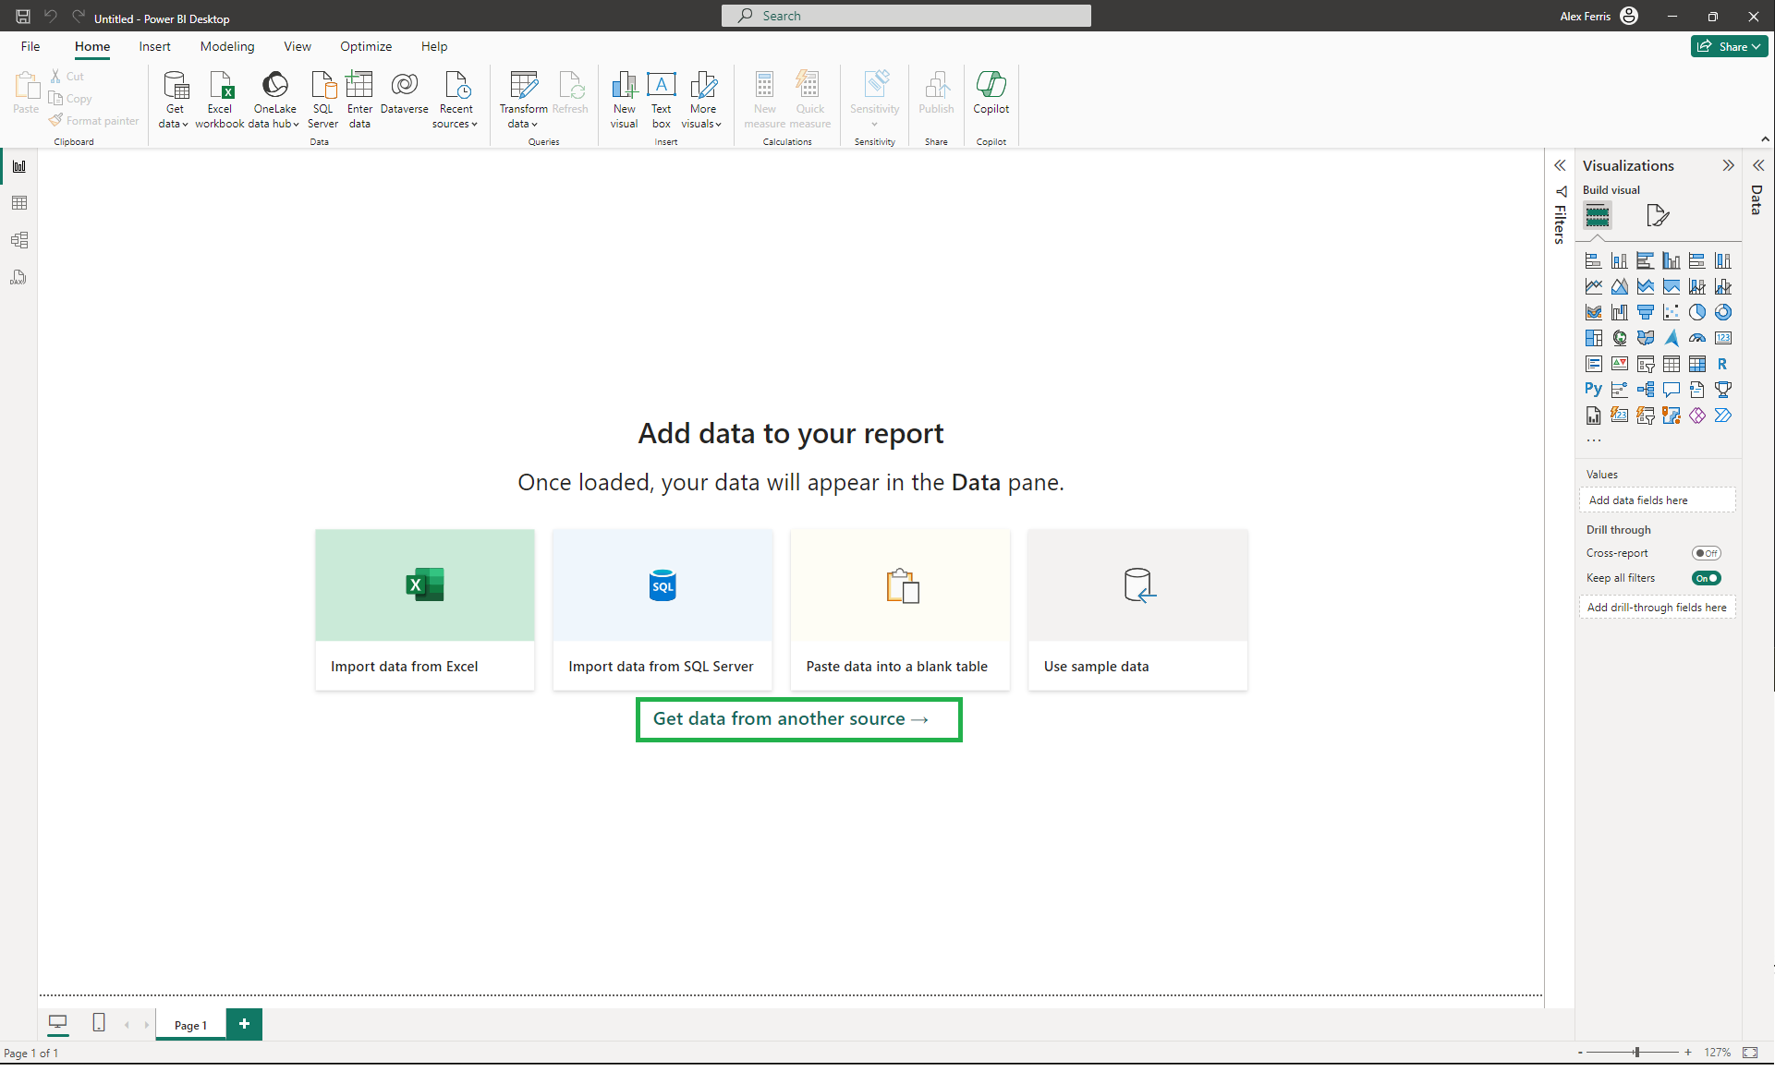This screenshot has width=1775, height=1072.
Task: Open the Share dropdown button
Action: click(x=1730, y=46)
